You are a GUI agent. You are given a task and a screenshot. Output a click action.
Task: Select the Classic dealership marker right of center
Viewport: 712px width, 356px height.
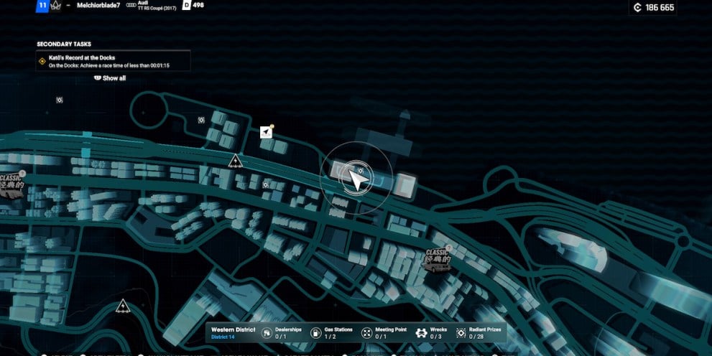[437, 259]
